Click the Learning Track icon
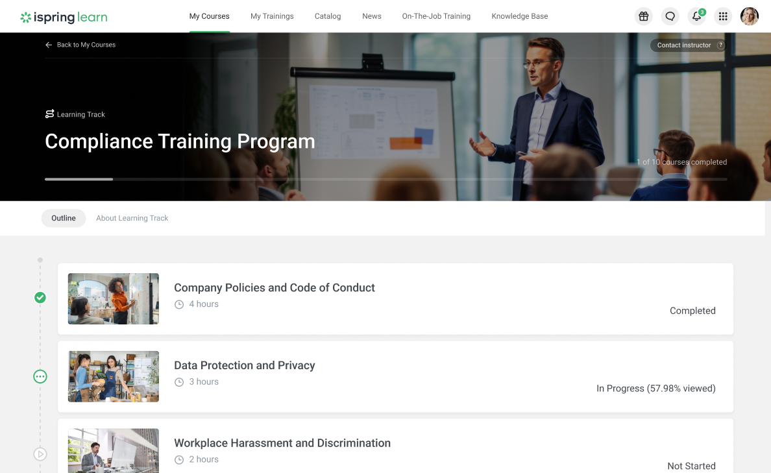The image size is (771, 473). coord(50,114)
